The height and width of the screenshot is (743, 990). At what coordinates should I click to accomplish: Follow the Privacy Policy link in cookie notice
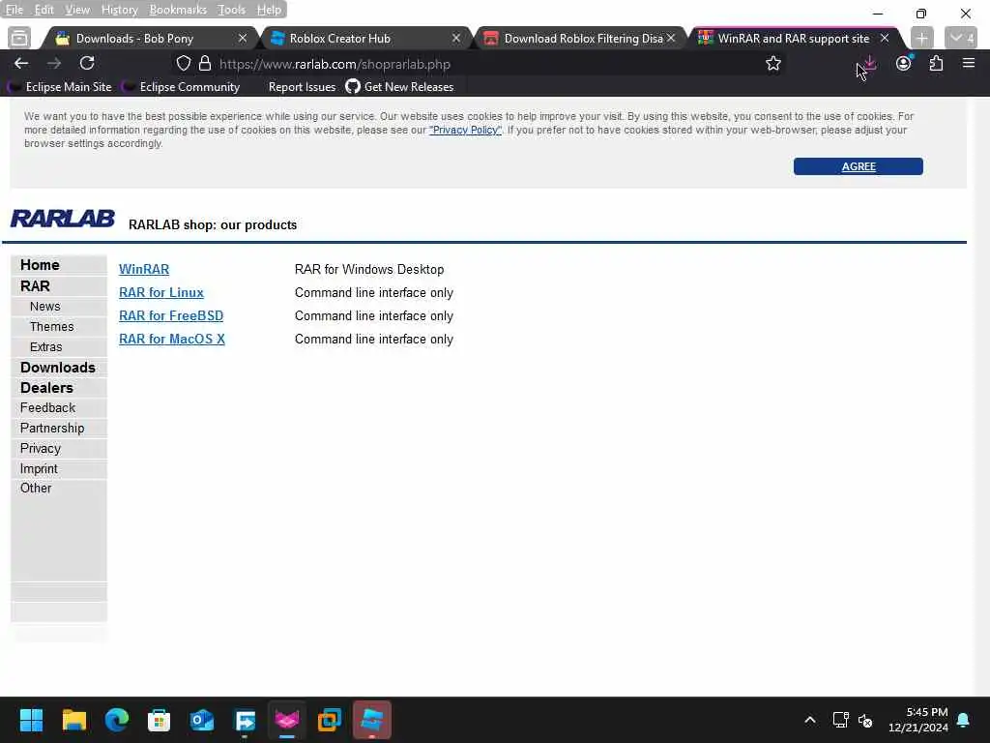point(465,131)
